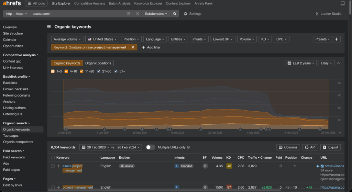Open Looker Studio integration
This screenshot has width=352, height=192.
point(329,14)
